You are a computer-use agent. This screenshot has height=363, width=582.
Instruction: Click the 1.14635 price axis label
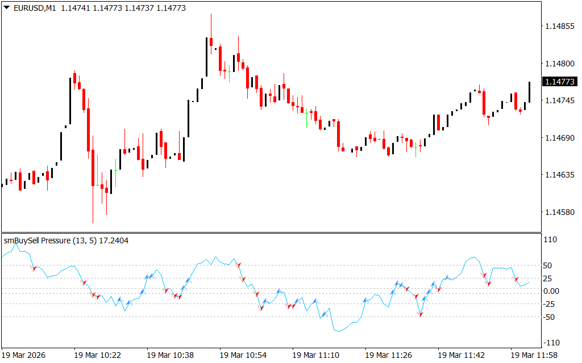pos(559,175)
